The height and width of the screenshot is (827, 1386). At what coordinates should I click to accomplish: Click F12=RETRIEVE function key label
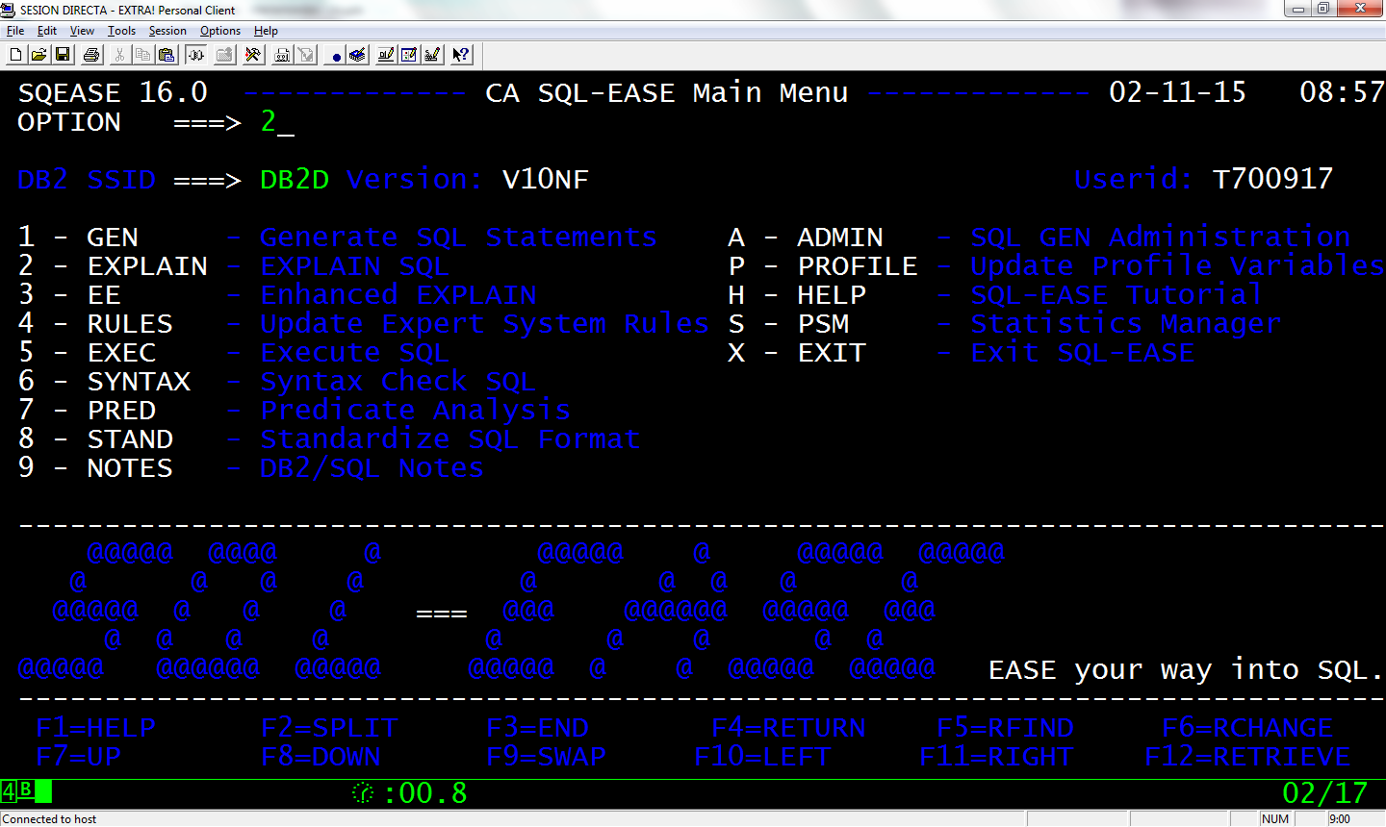(1247, 757)
